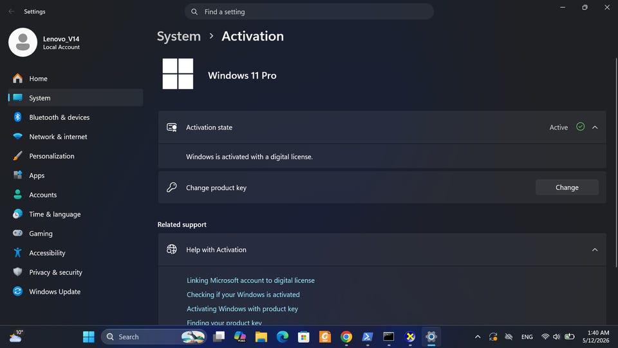Viewport: 618px width, 348px height.
Task: Click the crossed-out cloud tray icon
Action: pos(509,337)
